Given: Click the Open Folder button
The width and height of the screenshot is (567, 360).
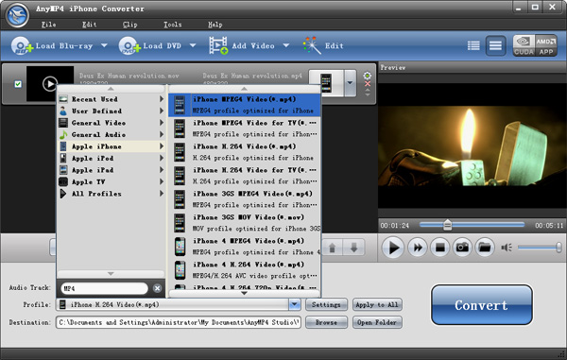Looking at the screenshot, I should coord(377,322).
